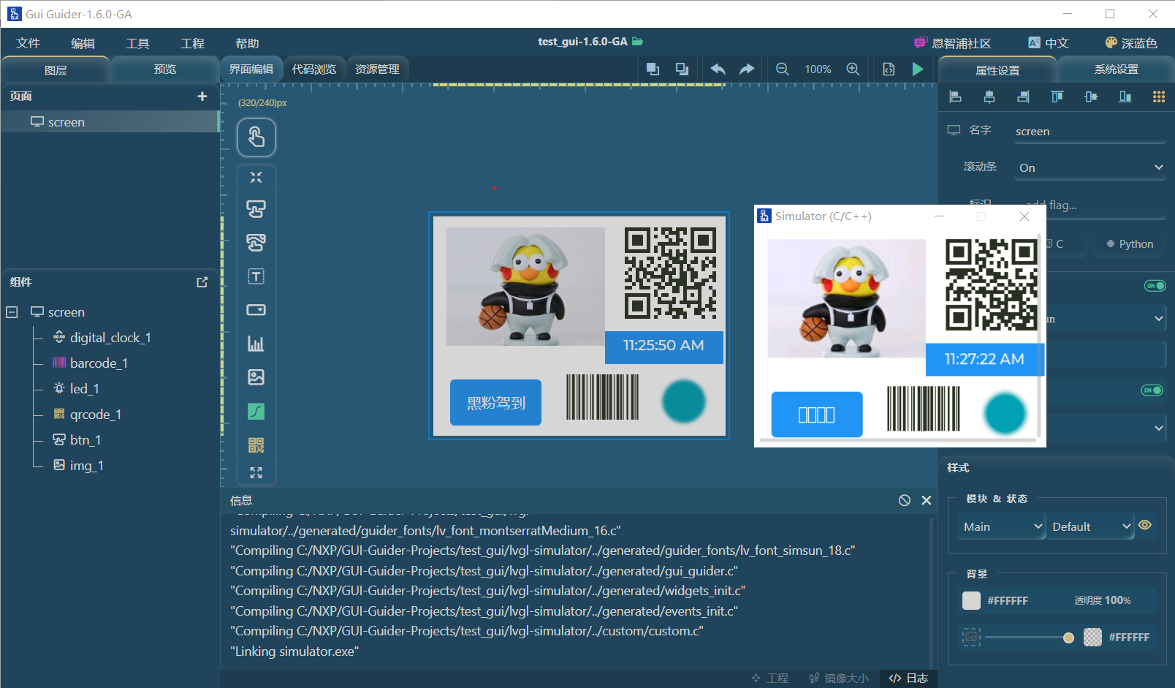The height and width of the screenshot is (688, 1175).
Task: Undo the last edit
Action: coord(718,69)
